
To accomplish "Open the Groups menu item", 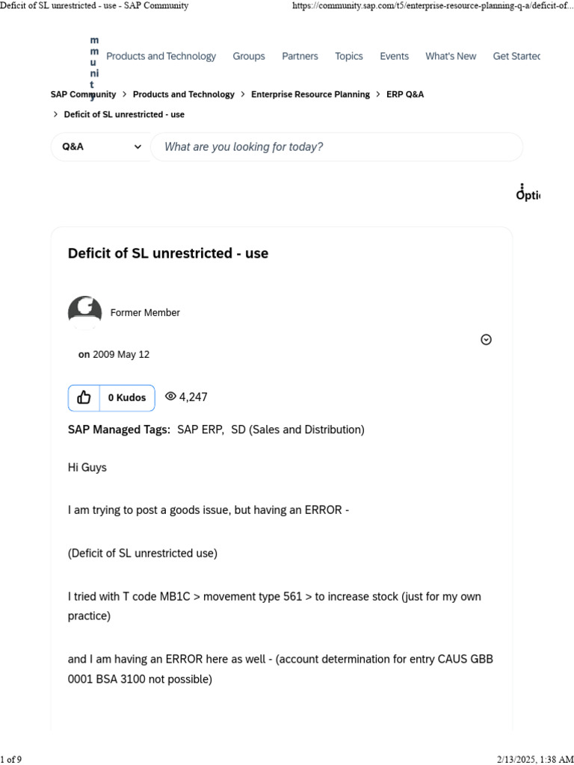I will pos(249,56).
